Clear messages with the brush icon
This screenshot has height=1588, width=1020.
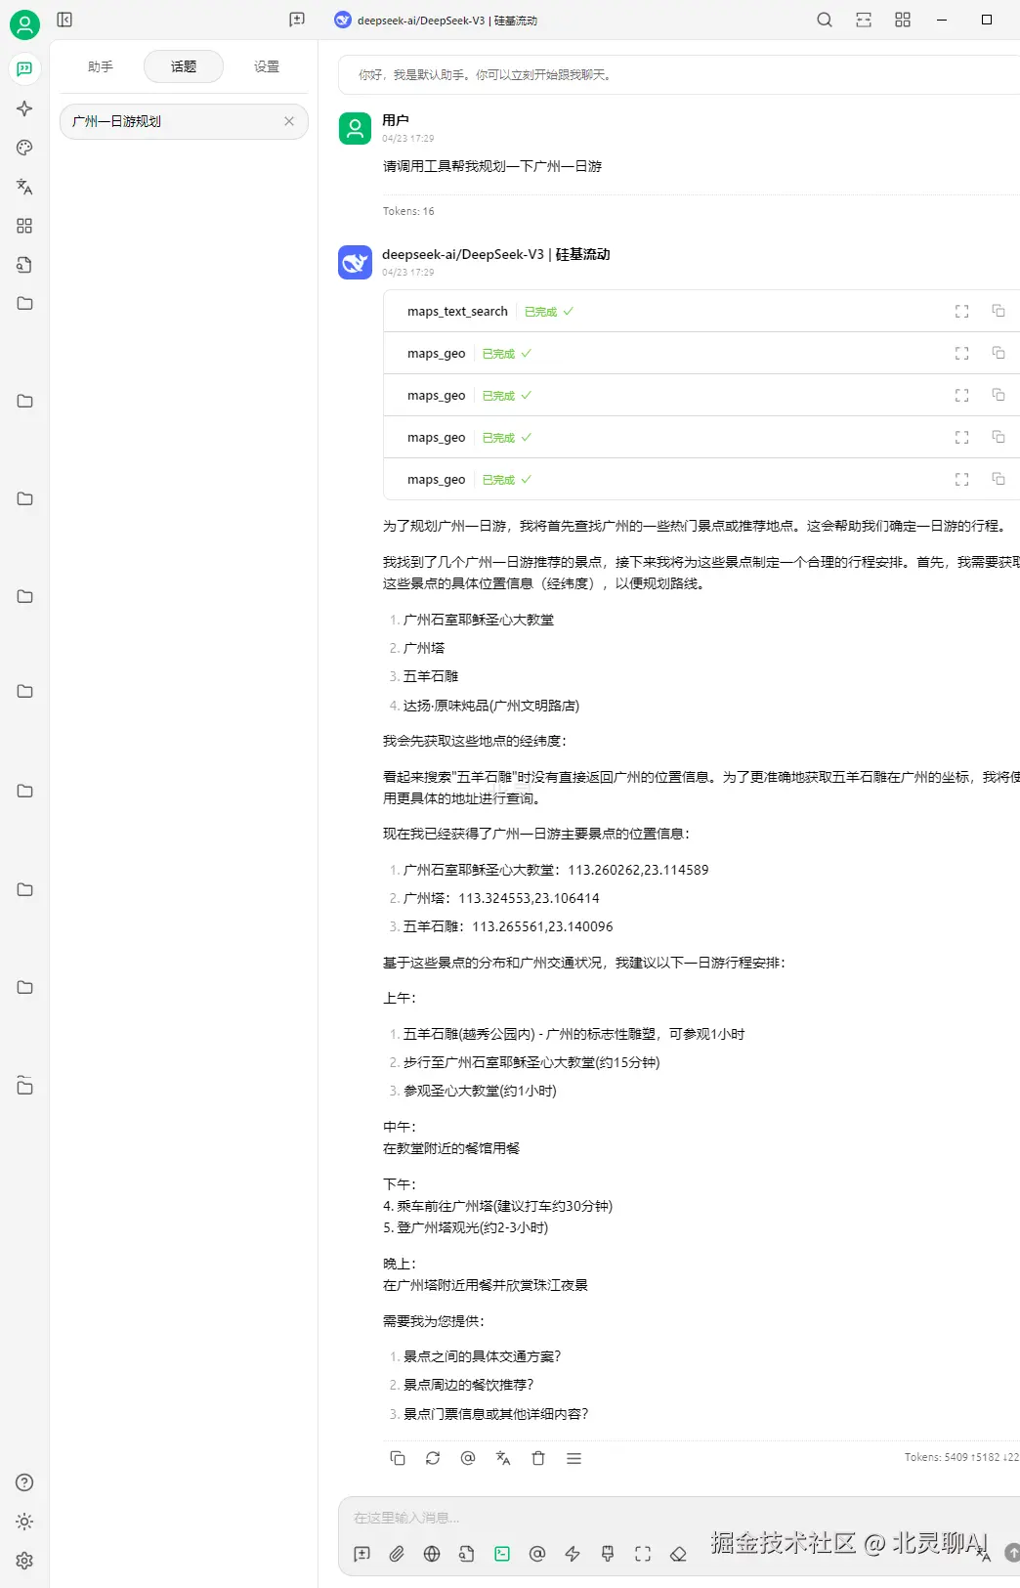tap(608, 1554)
